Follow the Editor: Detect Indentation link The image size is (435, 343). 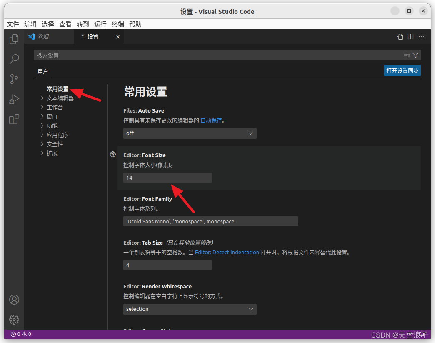(227, 253)
